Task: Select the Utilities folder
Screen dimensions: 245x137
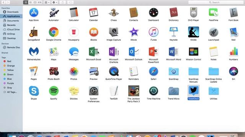Action: point(214,91)
